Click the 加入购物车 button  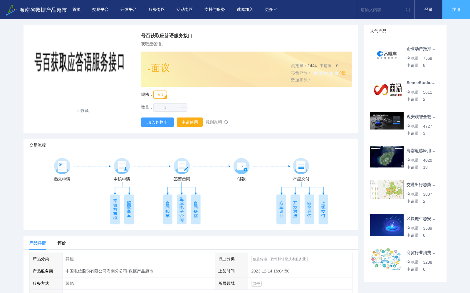[x=157, y=122]
